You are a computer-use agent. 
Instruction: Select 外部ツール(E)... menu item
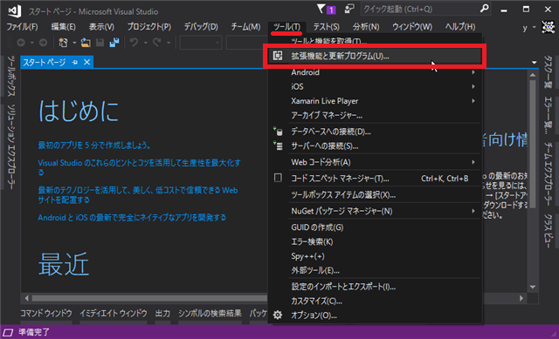(375, 270)
